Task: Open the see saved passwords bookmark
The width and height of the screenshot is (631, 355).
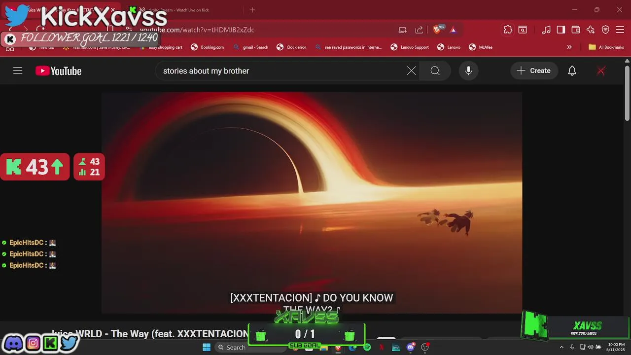Action: [348, 47]
